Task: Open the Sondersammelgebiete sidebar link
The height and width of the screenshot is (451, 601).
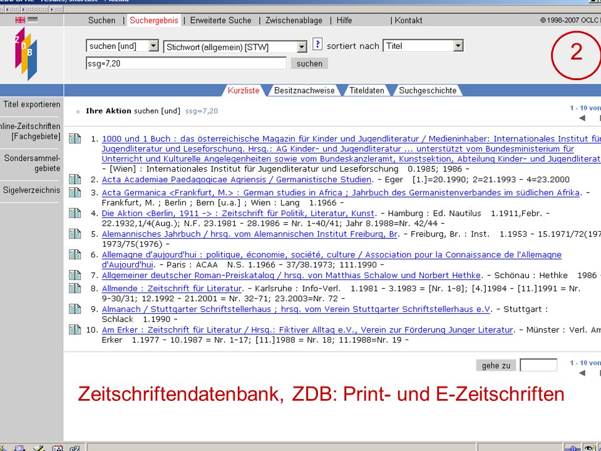Action: coord(32,163)
